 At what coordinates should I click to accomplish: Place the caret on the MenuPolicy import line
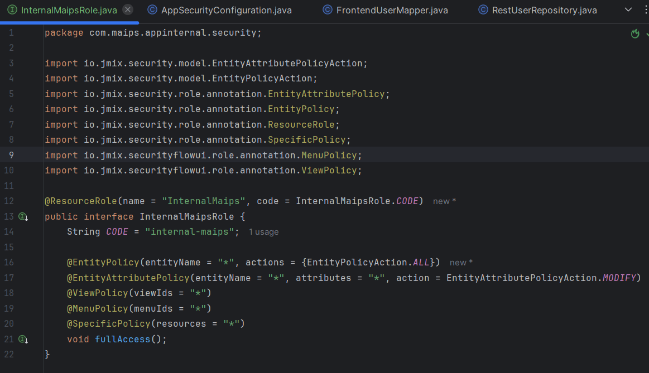tap(223, 155)
